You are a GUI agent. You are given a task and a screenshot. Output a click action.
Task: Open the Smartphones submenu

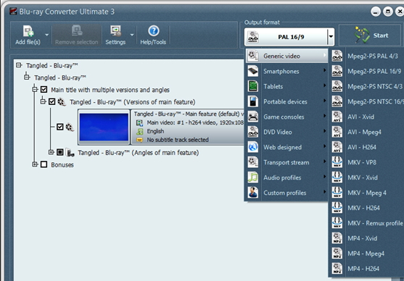tap(286, 71)
